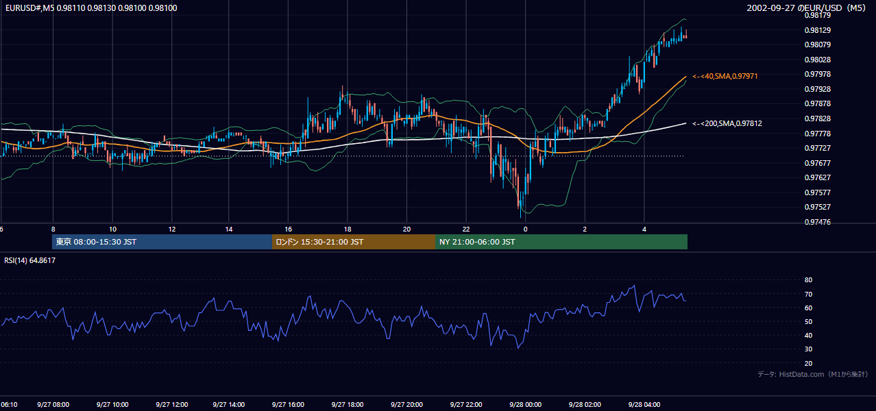
Task: Click price axis value 0.97727
Action: click(818, 148)
